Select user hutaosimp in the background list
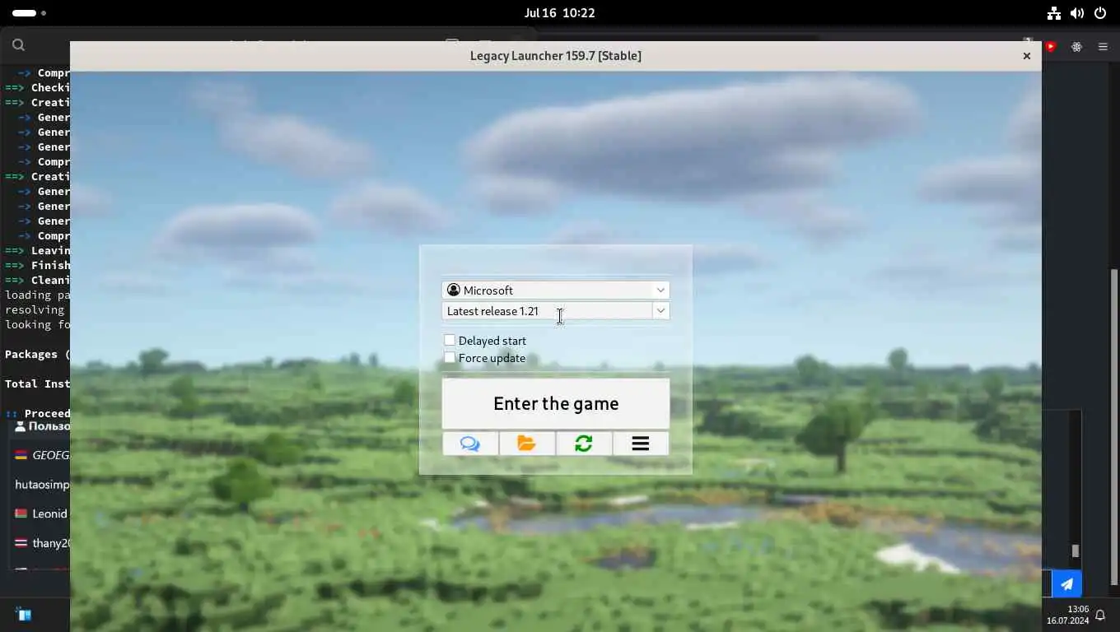The image size is (1120, 632). pyautogui.click(x=41, y=485)
